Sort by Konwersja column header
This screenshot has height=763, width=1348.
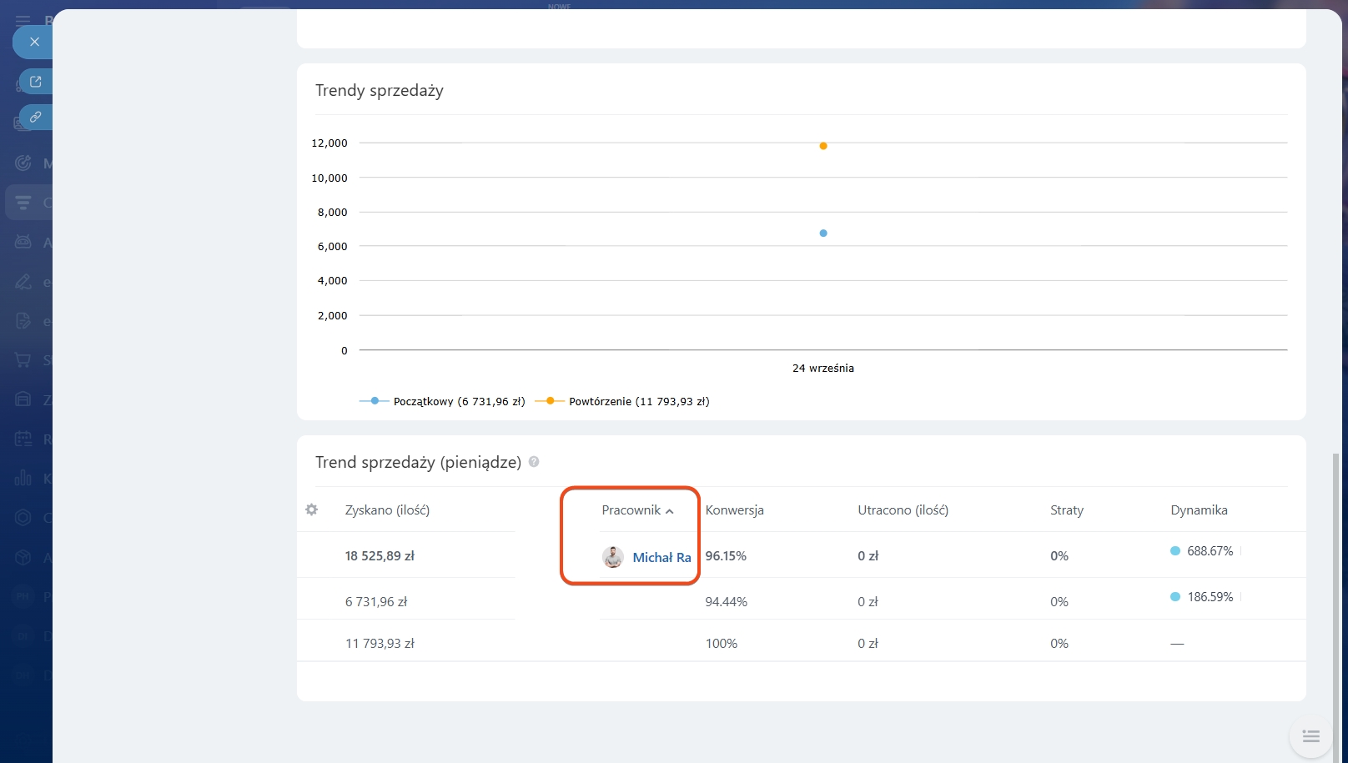click(x=734, y=510)
